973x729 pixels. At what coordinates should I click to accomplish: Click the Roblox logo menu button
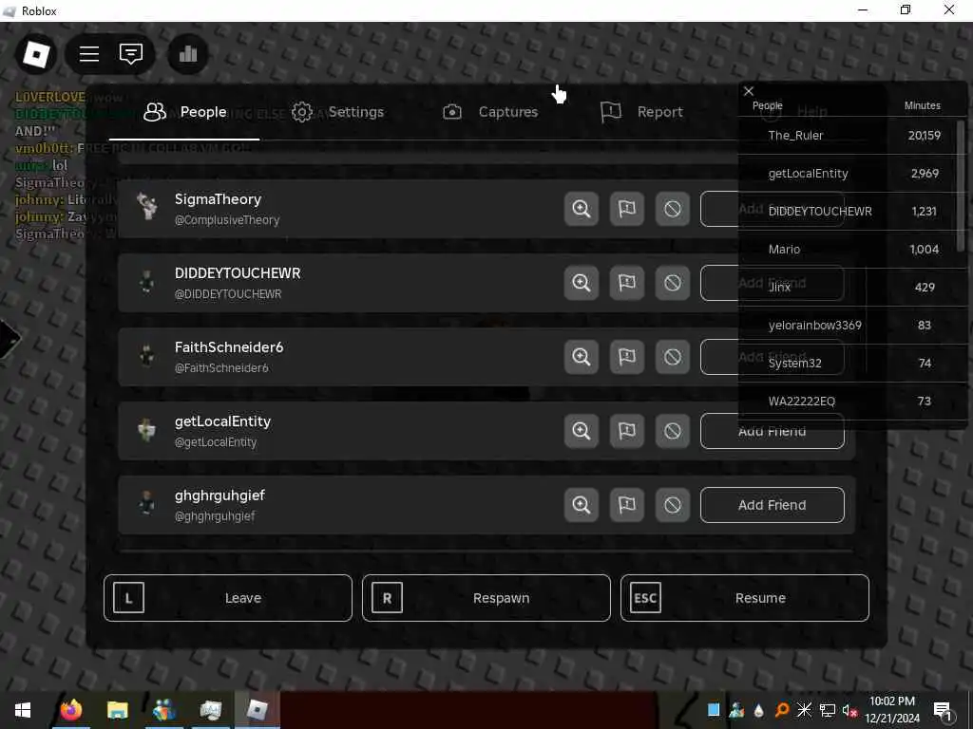click(36, 54)
